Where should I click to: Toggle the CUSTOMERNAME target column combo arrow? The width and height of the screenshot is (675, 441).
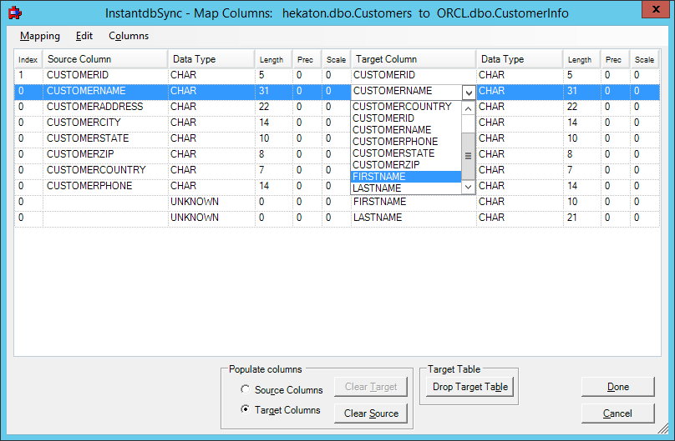click(469, 93)
